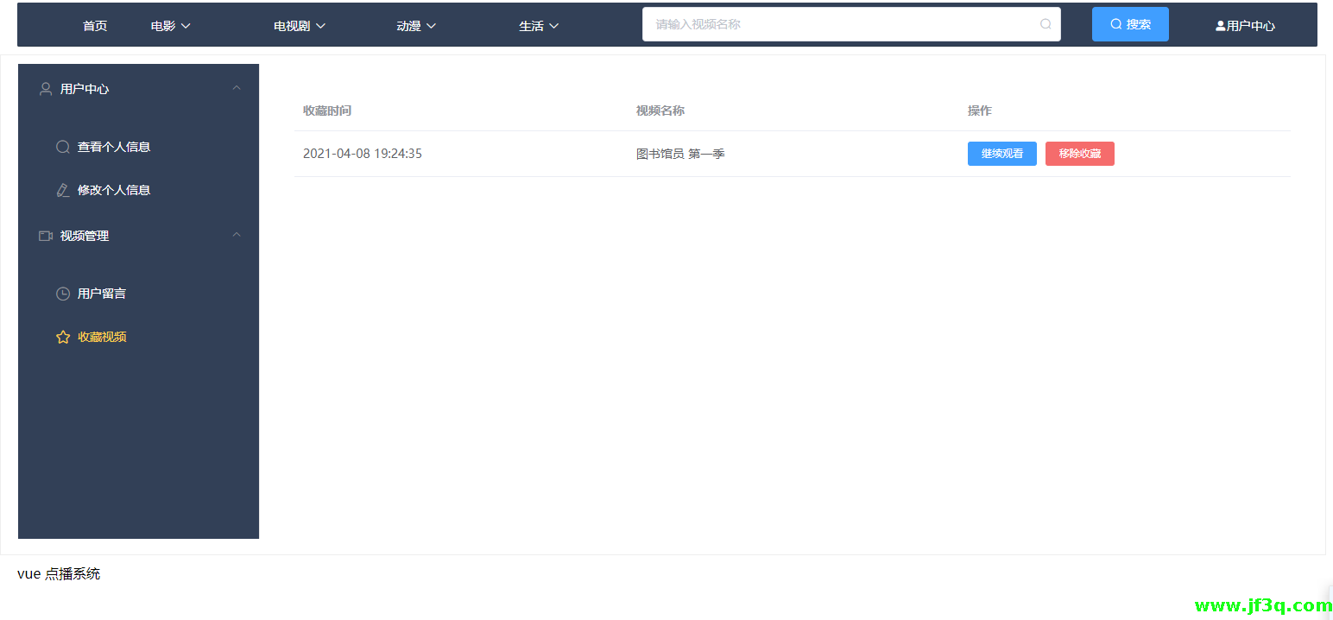The width and height of the screenshot is (1333, 620).
Task: Click the search icon next to 查看个人信息
Action: pyautogui.click(x=63, y=147)
